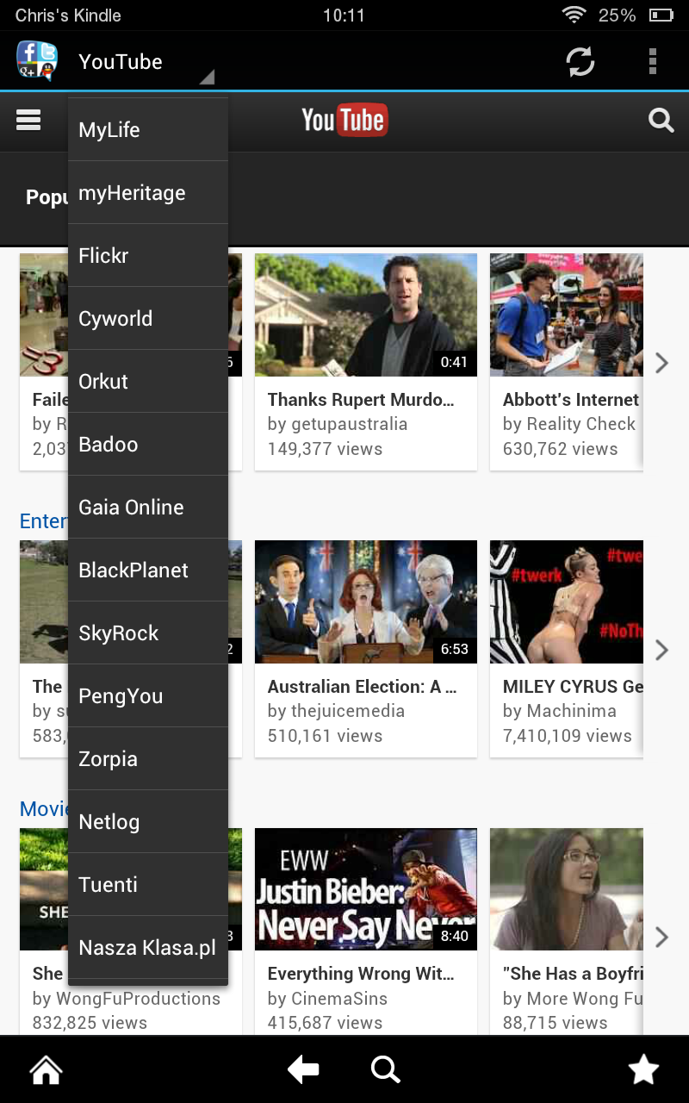This screenshot has width=689, height=1103.
Task: Tap the social apps icon beside YouTube
Action: tap(37, 61)
